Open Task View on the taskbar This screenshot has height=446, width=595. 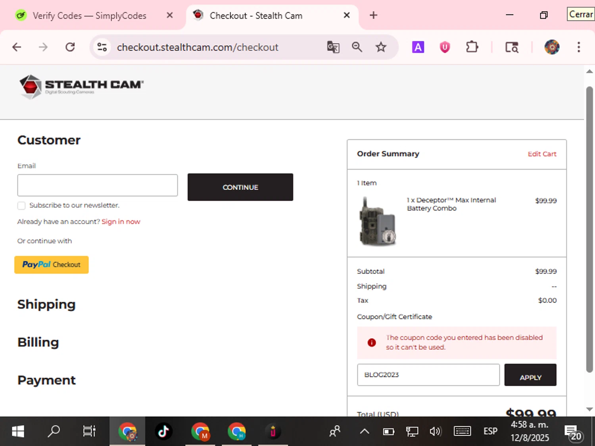click(x=89, y=431)
